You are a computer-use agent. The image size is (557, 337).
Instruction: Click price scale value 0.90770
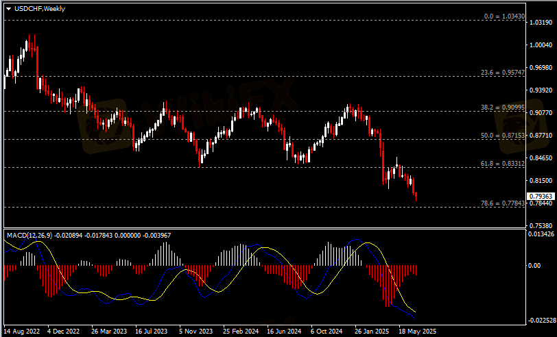tap(541, 113)
